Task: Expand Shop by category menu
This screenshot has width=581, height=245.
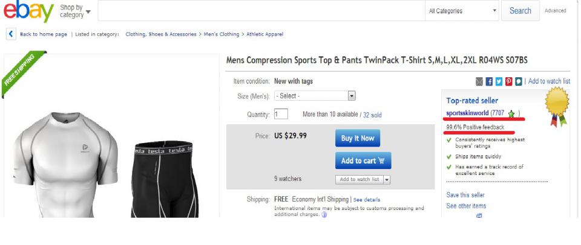Action: (76, 11)
